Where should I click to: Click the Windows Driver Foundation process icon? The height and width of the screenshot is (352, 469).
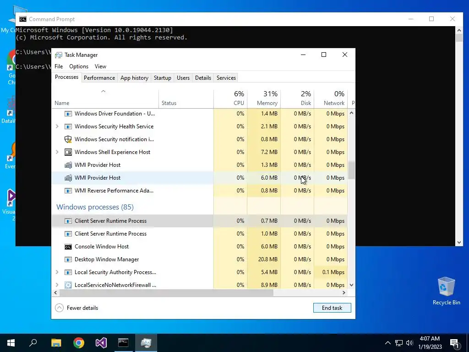[68, 114]
